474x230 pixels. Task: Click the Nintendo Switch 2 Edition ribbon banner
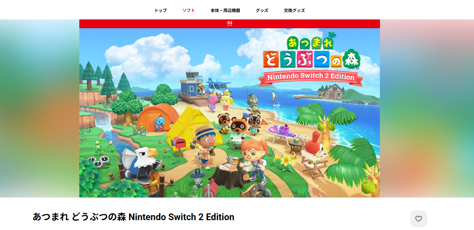pos(311,78)
